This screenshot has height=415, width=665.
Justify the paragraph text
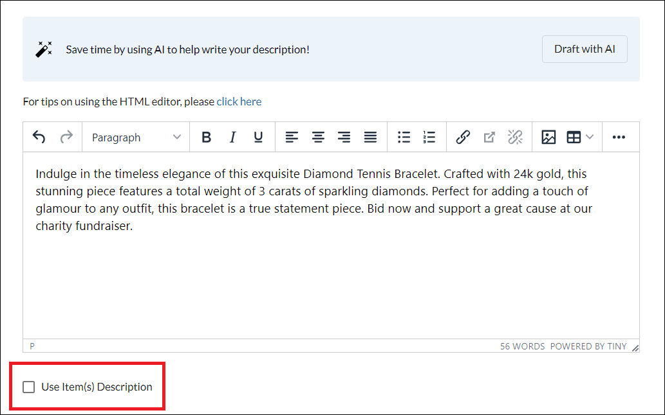(370, 137)
